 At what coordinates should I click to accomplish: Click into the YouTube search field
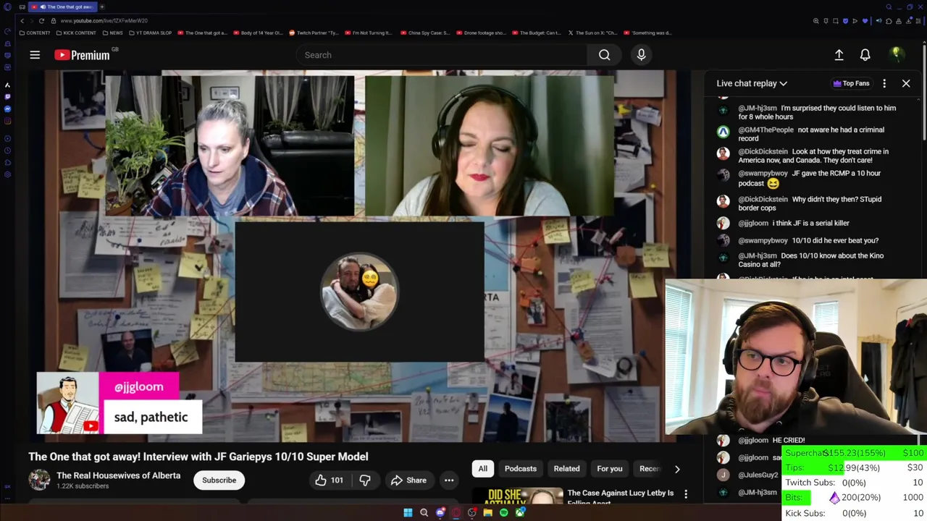tap(442, 55)
